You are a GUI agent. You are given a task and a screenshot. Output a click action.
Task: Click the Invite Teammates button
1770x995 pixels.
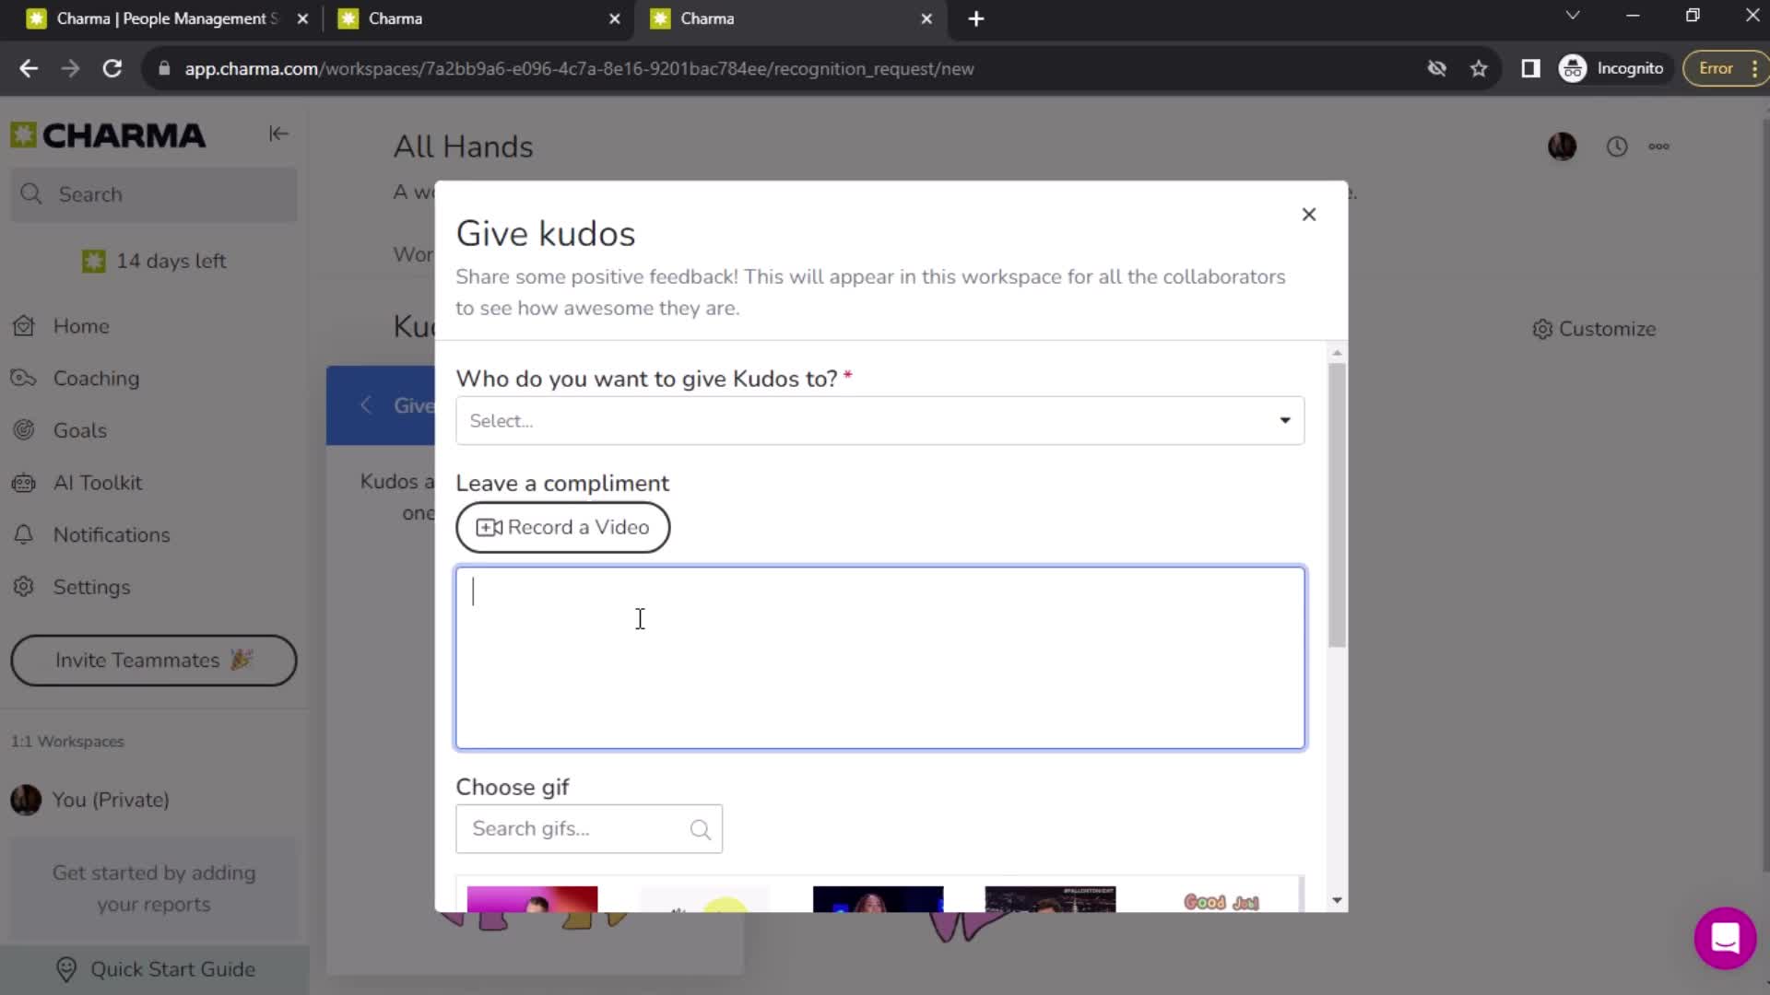pos(154,660)
